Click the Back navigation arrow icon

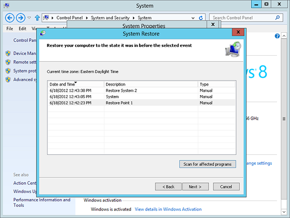[9, 18]
